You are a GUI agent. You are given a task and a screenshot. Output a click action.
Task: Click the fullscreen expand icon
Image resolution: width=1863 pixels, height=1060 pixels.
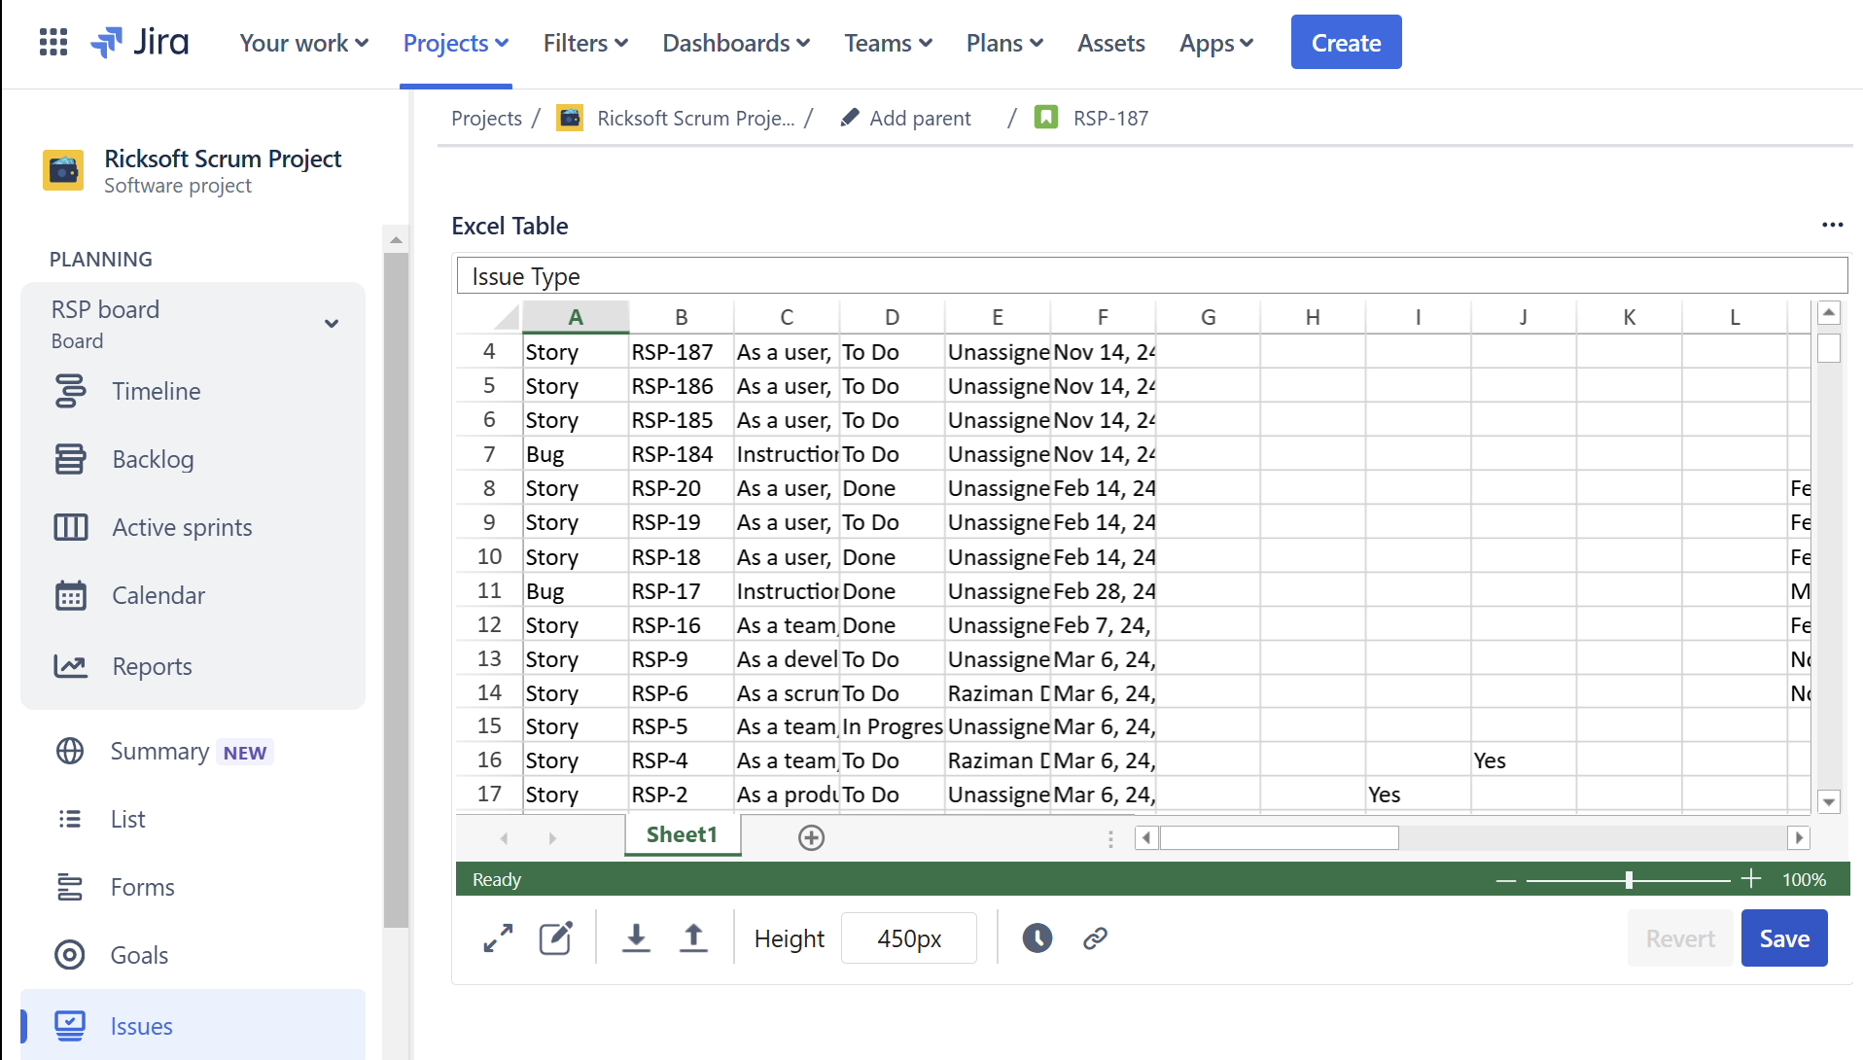point(498,938)
